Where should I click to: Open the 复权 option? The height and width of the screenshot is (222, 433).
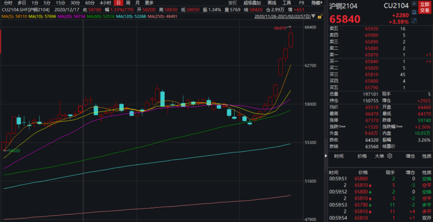pos(233,3)
